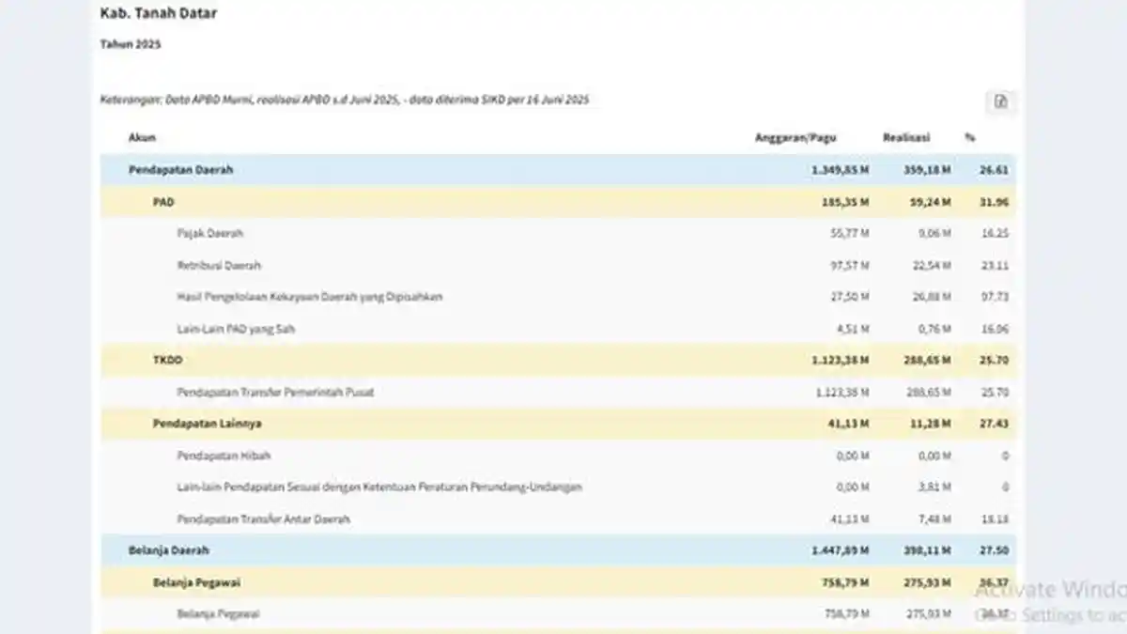Image resolution: width=1127 pixels, height=634 pixels.
Task: Click the Anggaran/Pagu column header
Action: point(796,138)
